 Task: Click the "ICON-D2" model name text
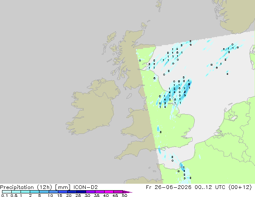pyautogui.click(x=86, y=187)
